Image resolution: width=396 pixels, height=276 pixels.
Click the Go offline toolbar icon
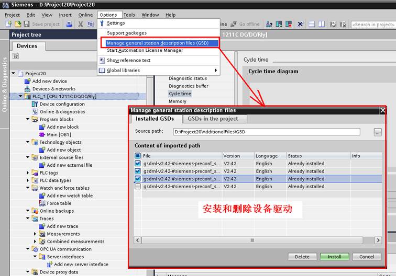coord(234,24)
